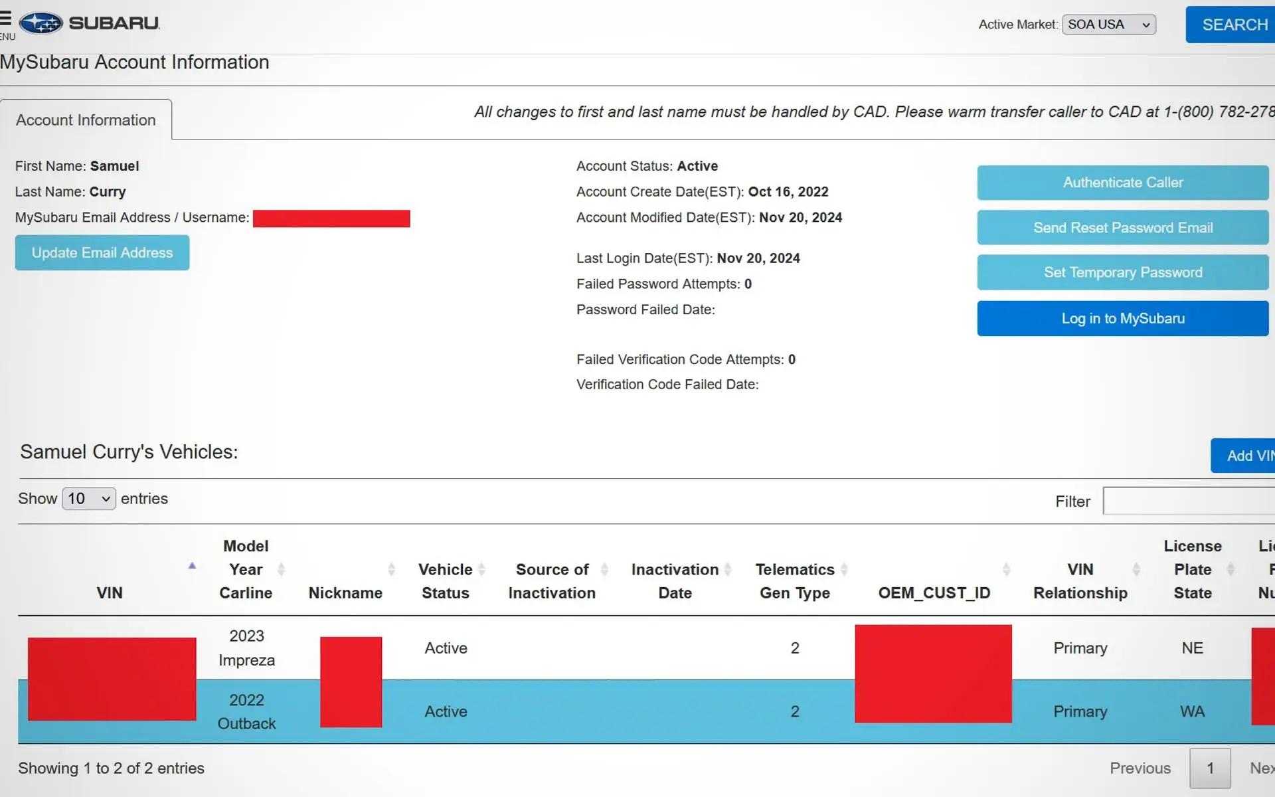Click the Subaru logo
Viewport: 1275px width, 797px height.
pos(90,23)
